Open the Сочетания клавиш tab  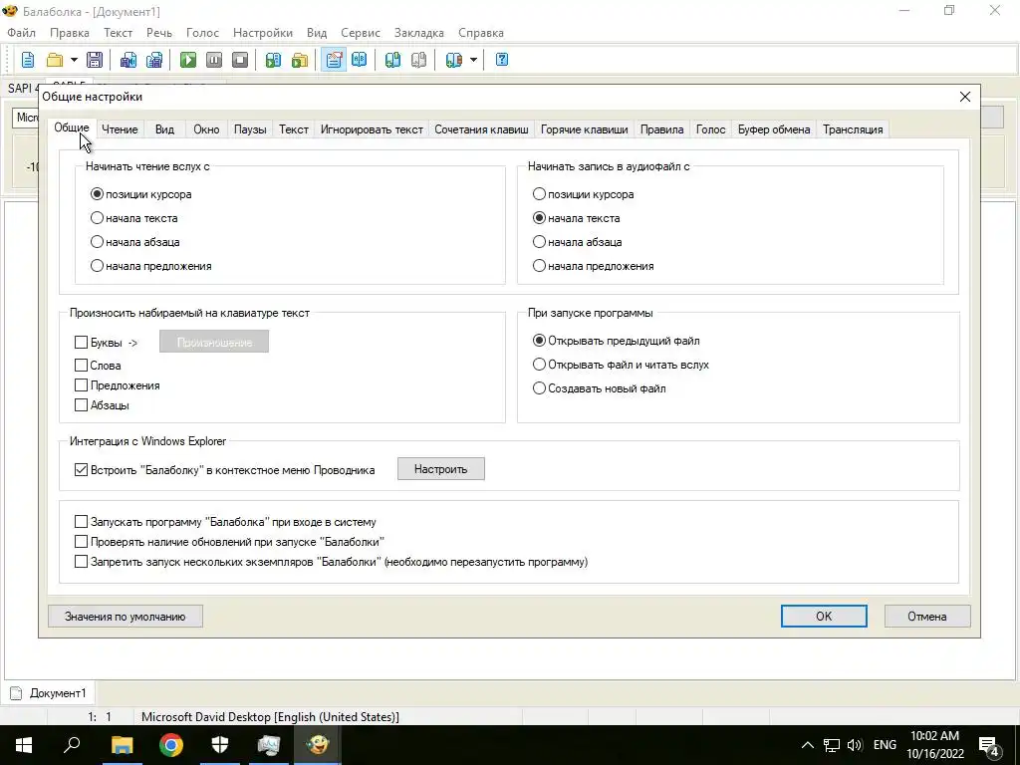tap(481, 129)
